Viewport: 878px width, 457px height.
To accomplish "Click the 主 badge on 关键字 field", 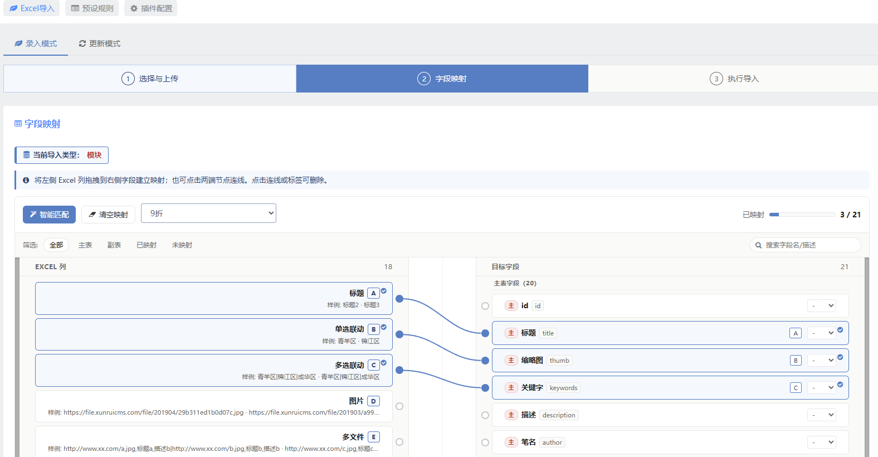I will (511, 388).
